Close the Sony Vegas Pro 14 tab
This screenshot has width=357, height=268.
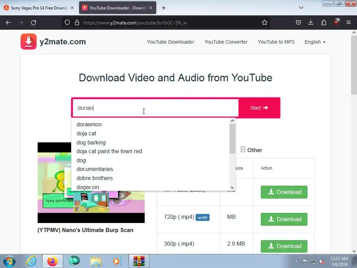[72, 8]
